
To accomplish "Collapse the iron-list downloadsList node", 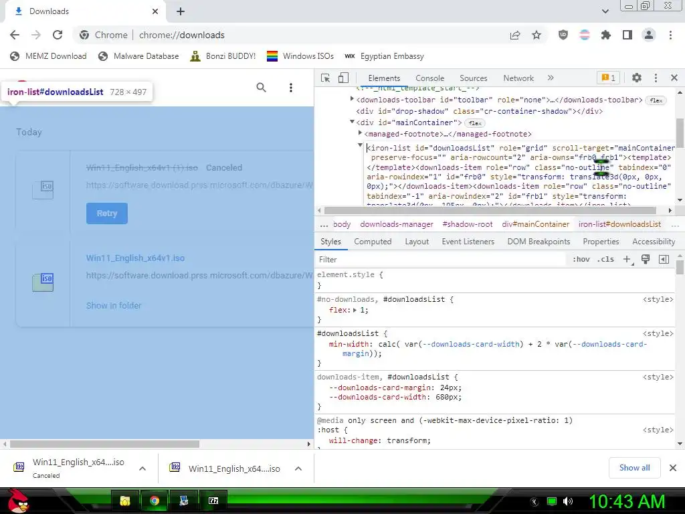I will tap(360, 145).
